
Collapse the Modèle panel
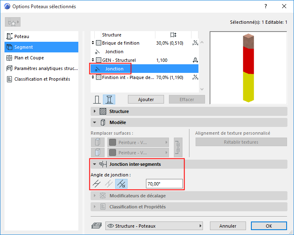click(94, 122)
